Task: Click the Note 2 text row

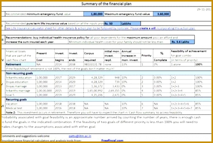Action: point(108,113)
